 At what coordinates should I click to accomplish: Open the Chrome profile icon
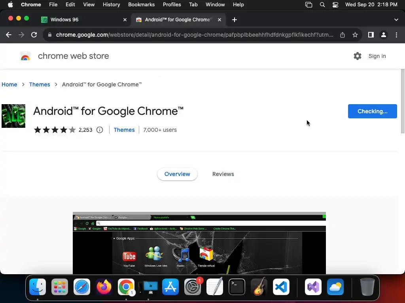pos(384,35)
